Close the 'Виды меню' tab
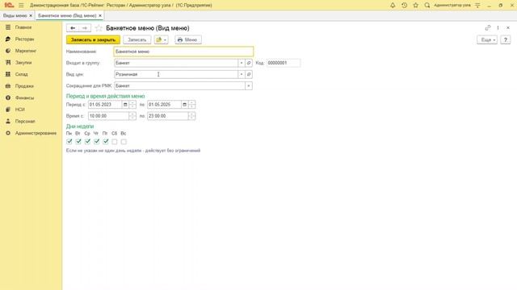This screenshot has height=290, width=517. (x=31, y=15)
